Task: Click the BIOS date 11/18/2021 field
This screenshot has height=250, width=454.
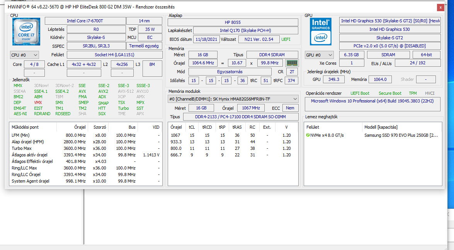Action: click(x=206, y=39)
